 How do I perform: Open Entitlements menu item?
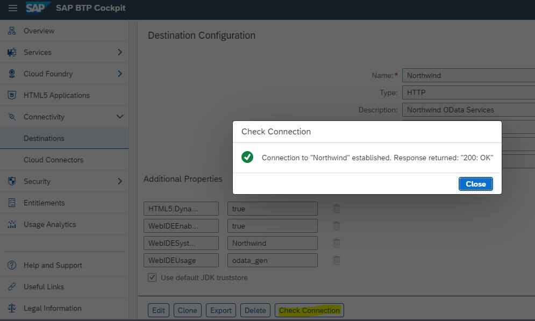(64, 203)
